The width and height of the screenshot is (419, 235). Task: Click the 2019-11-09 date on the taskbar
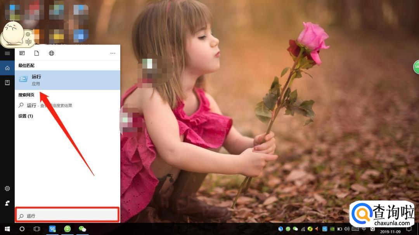[x=390, y=232]
